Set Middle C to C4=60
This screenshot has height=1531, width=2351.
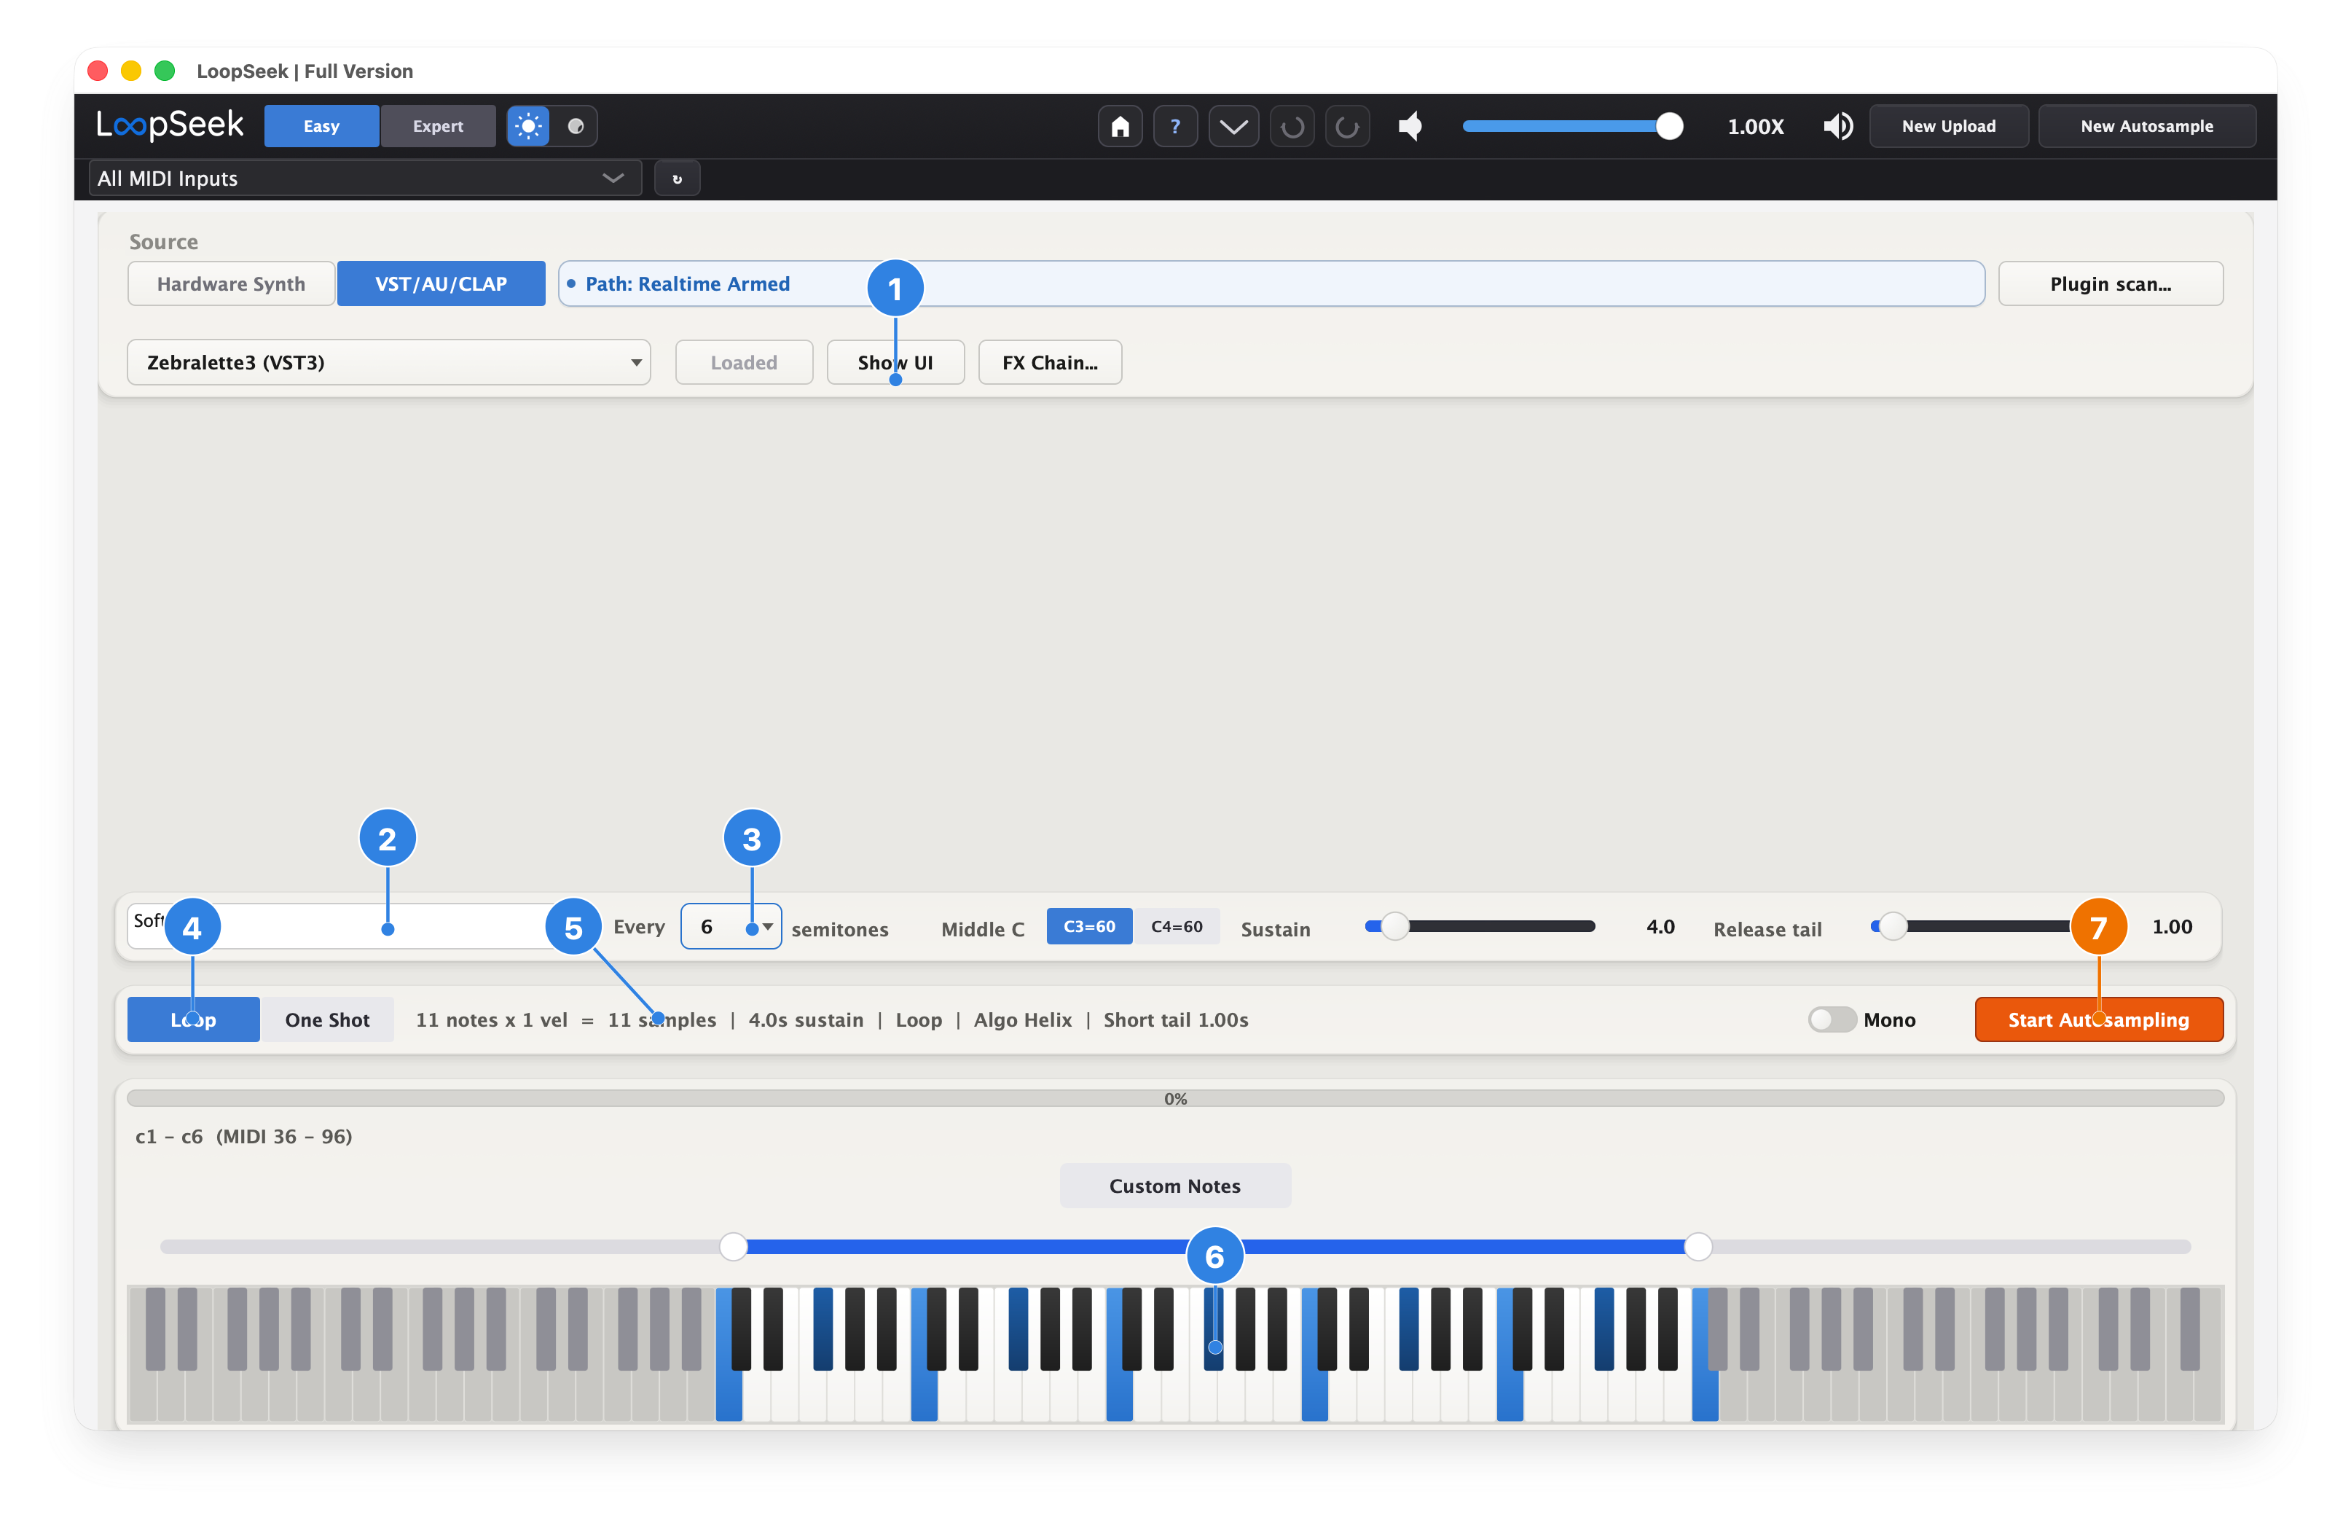click(x=1177, y=926)
